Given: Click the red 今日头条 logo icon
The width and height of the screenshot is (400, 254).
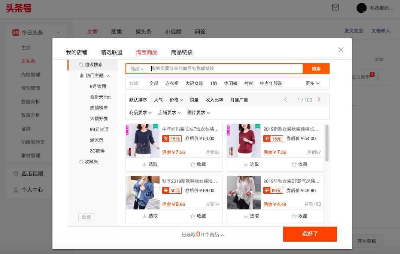Looking at the screenshot, I should tap(16, 33).
